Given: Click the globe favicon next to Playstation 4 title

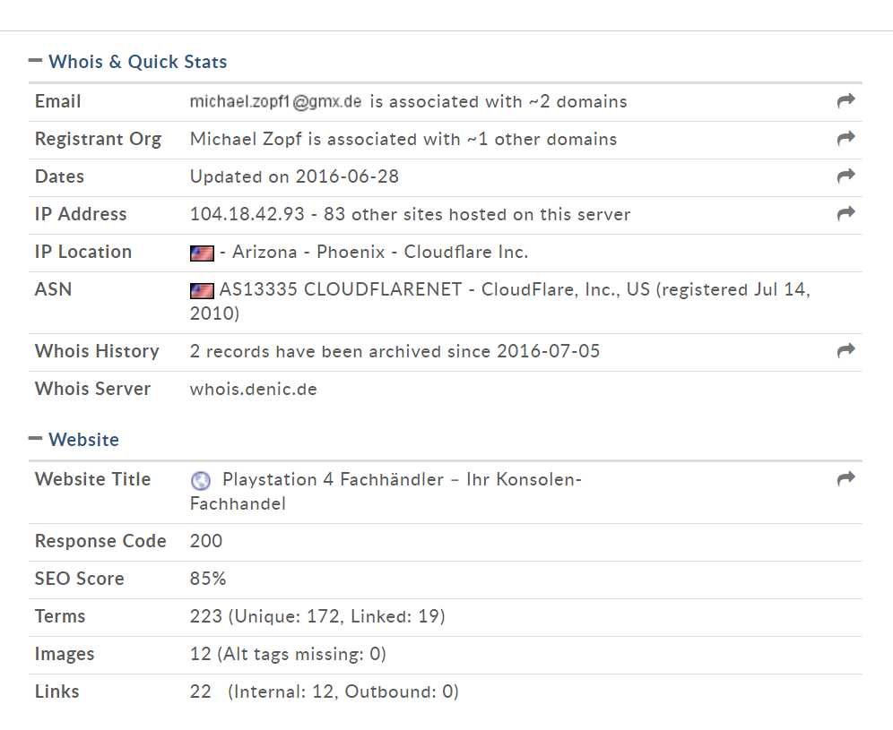Looking at the screenshot, I should tap(201, 481).
